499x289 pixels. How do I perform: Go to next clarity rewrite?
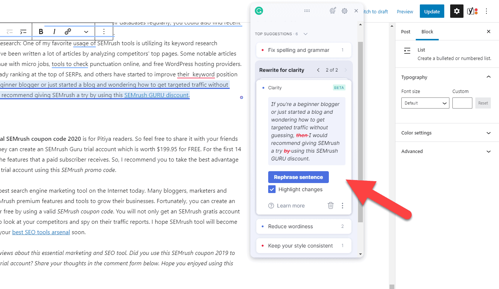point(345,70)
